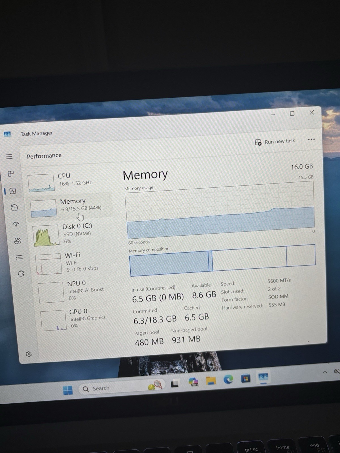
Task: Open the App history page icon
Action: click(14, 208)
